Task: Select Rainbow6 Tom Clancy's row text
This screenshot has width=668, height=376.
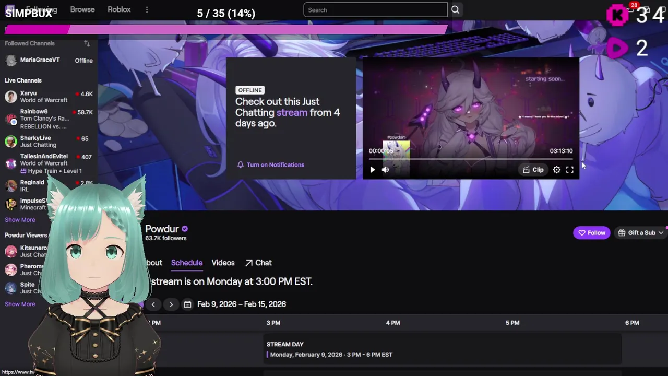Action: tap(44, 119)
